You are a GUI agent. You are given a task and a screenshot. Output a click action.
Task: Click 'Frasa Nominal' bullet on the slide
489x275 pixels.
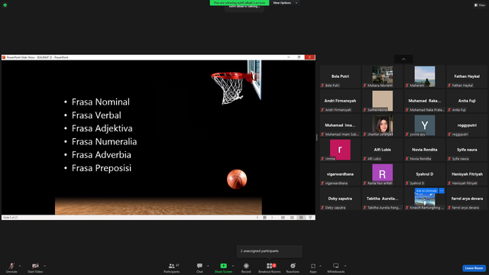tap(101, 102)
